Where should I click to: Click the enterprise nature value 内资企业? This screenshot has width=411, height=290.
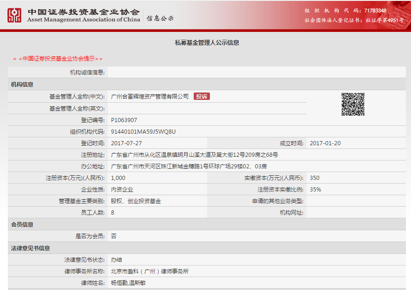click(x=122, y=189)
